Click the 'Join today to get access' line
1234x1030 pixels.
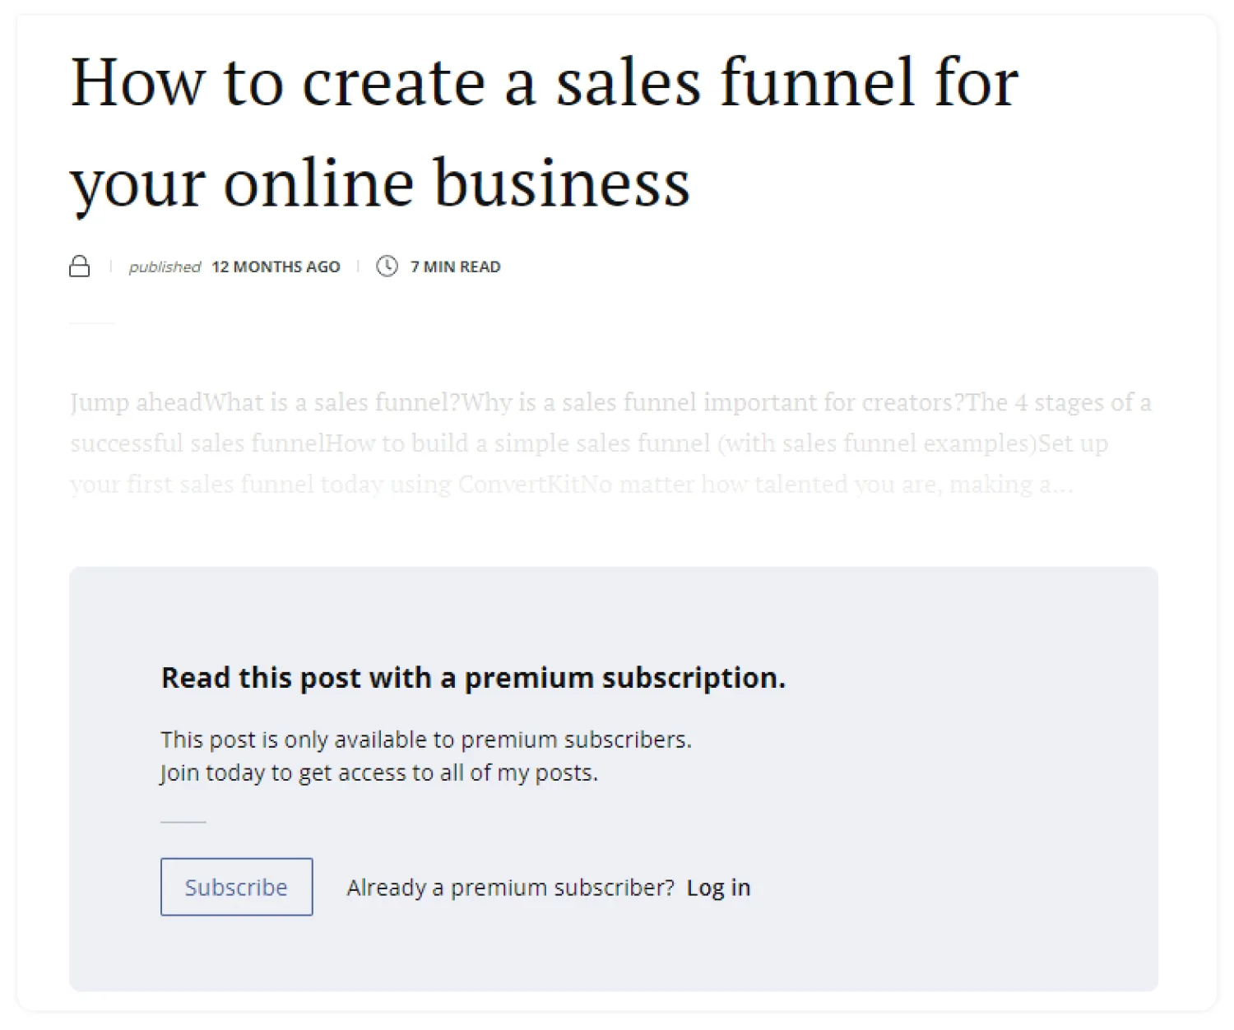point(378,773)
